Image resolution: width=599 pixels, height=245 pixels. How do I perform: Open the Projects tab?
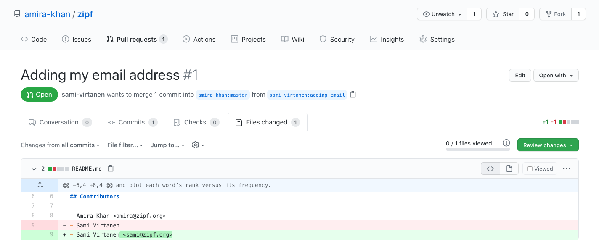click(248, 39)
